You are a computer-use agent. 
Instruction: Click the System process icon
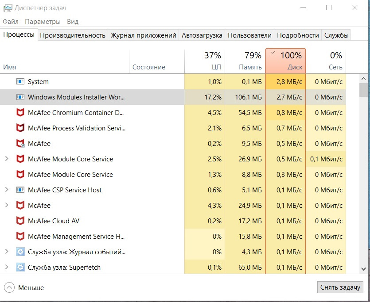pos(20,82)
